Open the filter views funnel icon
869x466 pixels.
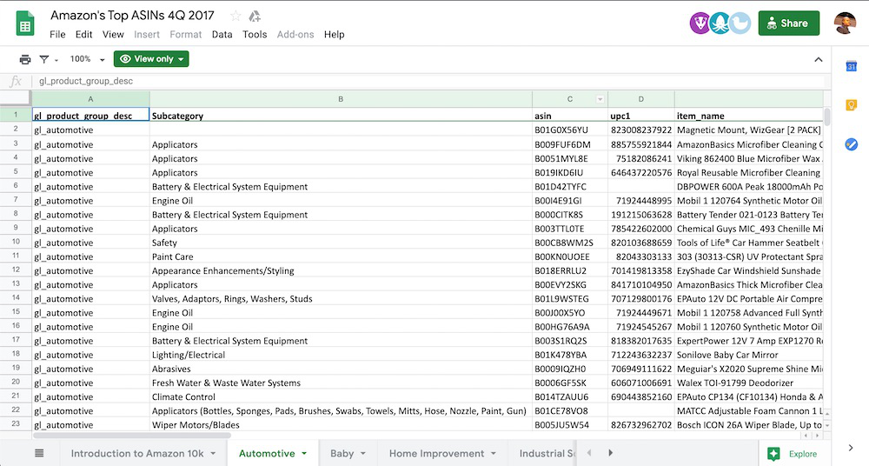[44, 59]
